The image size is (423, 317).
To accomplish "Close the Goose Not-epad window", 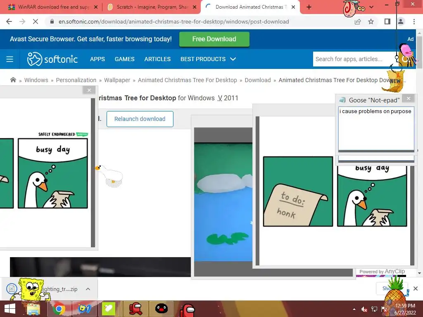I will [x=409, y=99].
